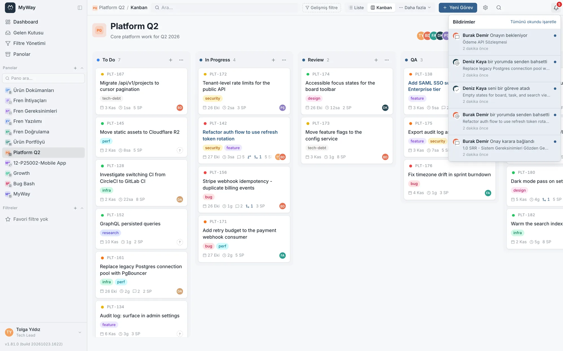Image resolution: width=563 pixels, height=351 pixels.
Task: Open Panolar section link
Action: click(x=44, y=54)
